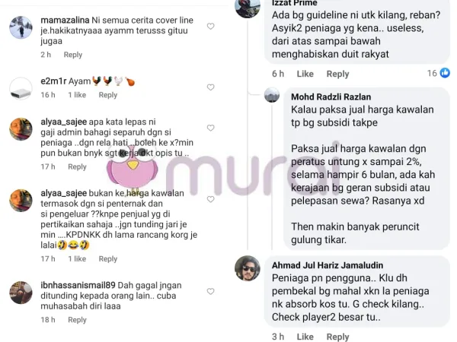Screen dimensions: 457x342
Task: Click Like under Ahmad Jul Hariz's comment
Action: (x=305, y=337)
